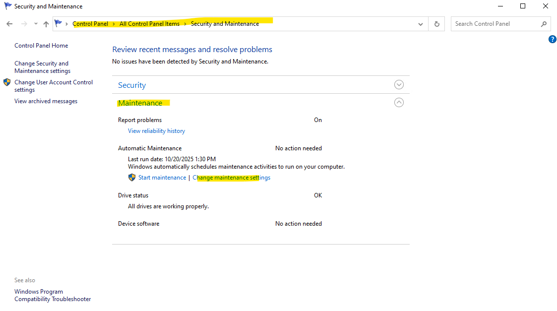Click the Up one level arrow
Viewport: 557px width, 311px height.
point(46,24)
